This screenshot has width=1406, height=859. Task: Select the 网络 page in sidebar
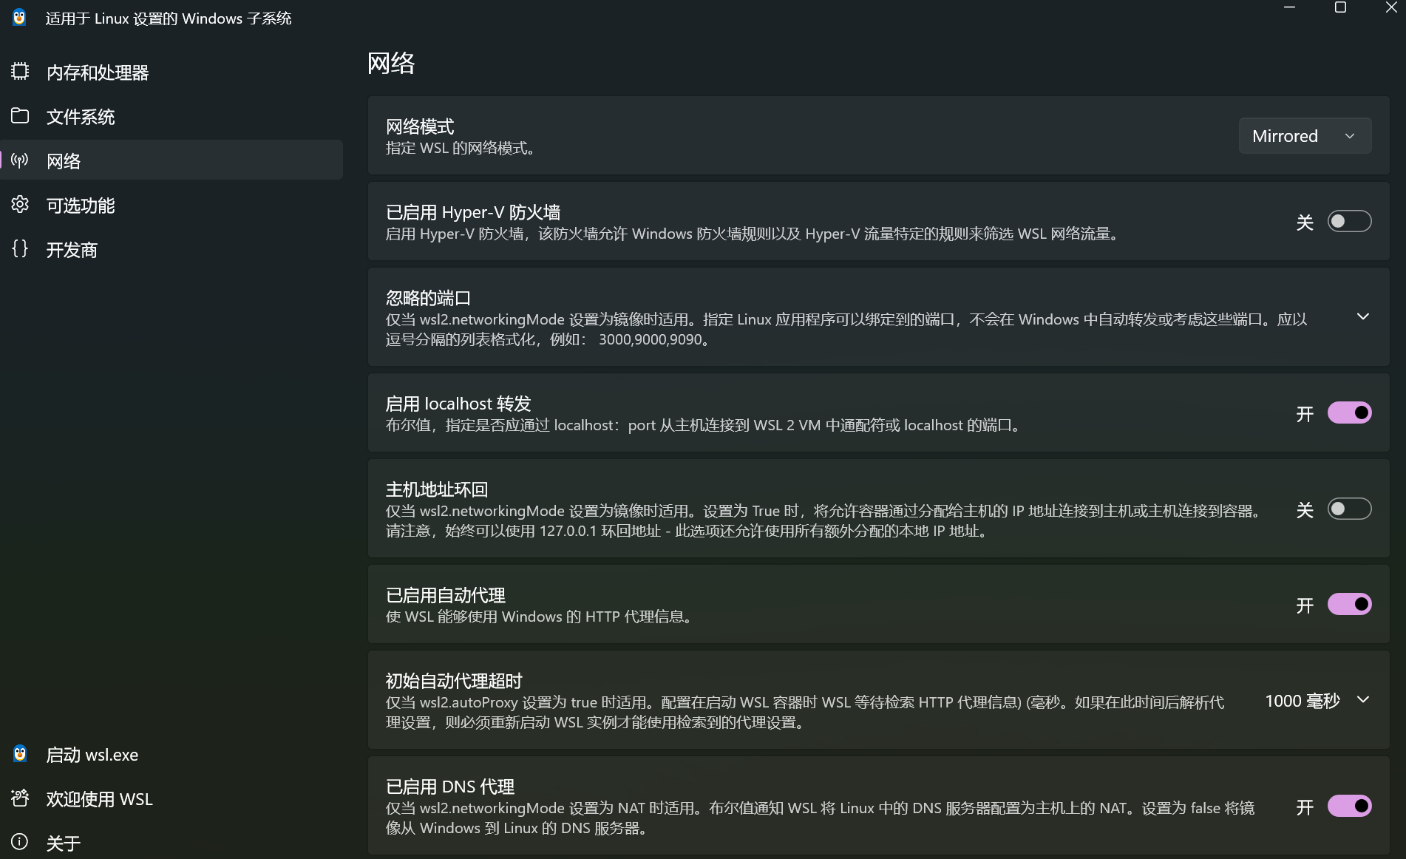(x=171, y=160)
